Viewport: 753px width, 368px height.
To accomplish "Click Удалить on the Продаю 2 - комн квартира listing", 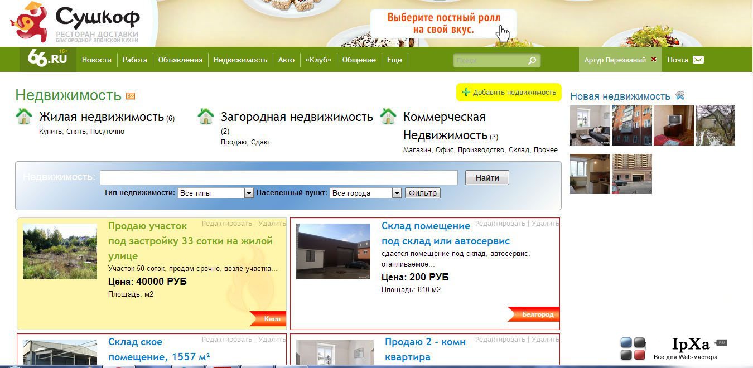I will pyautogui.click(x=546, y=340).
